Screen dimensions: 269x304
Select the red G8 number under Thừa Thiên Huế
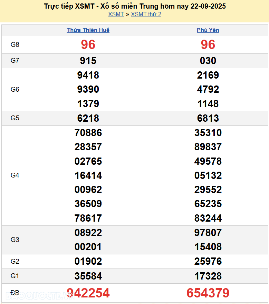coord(88,44)
